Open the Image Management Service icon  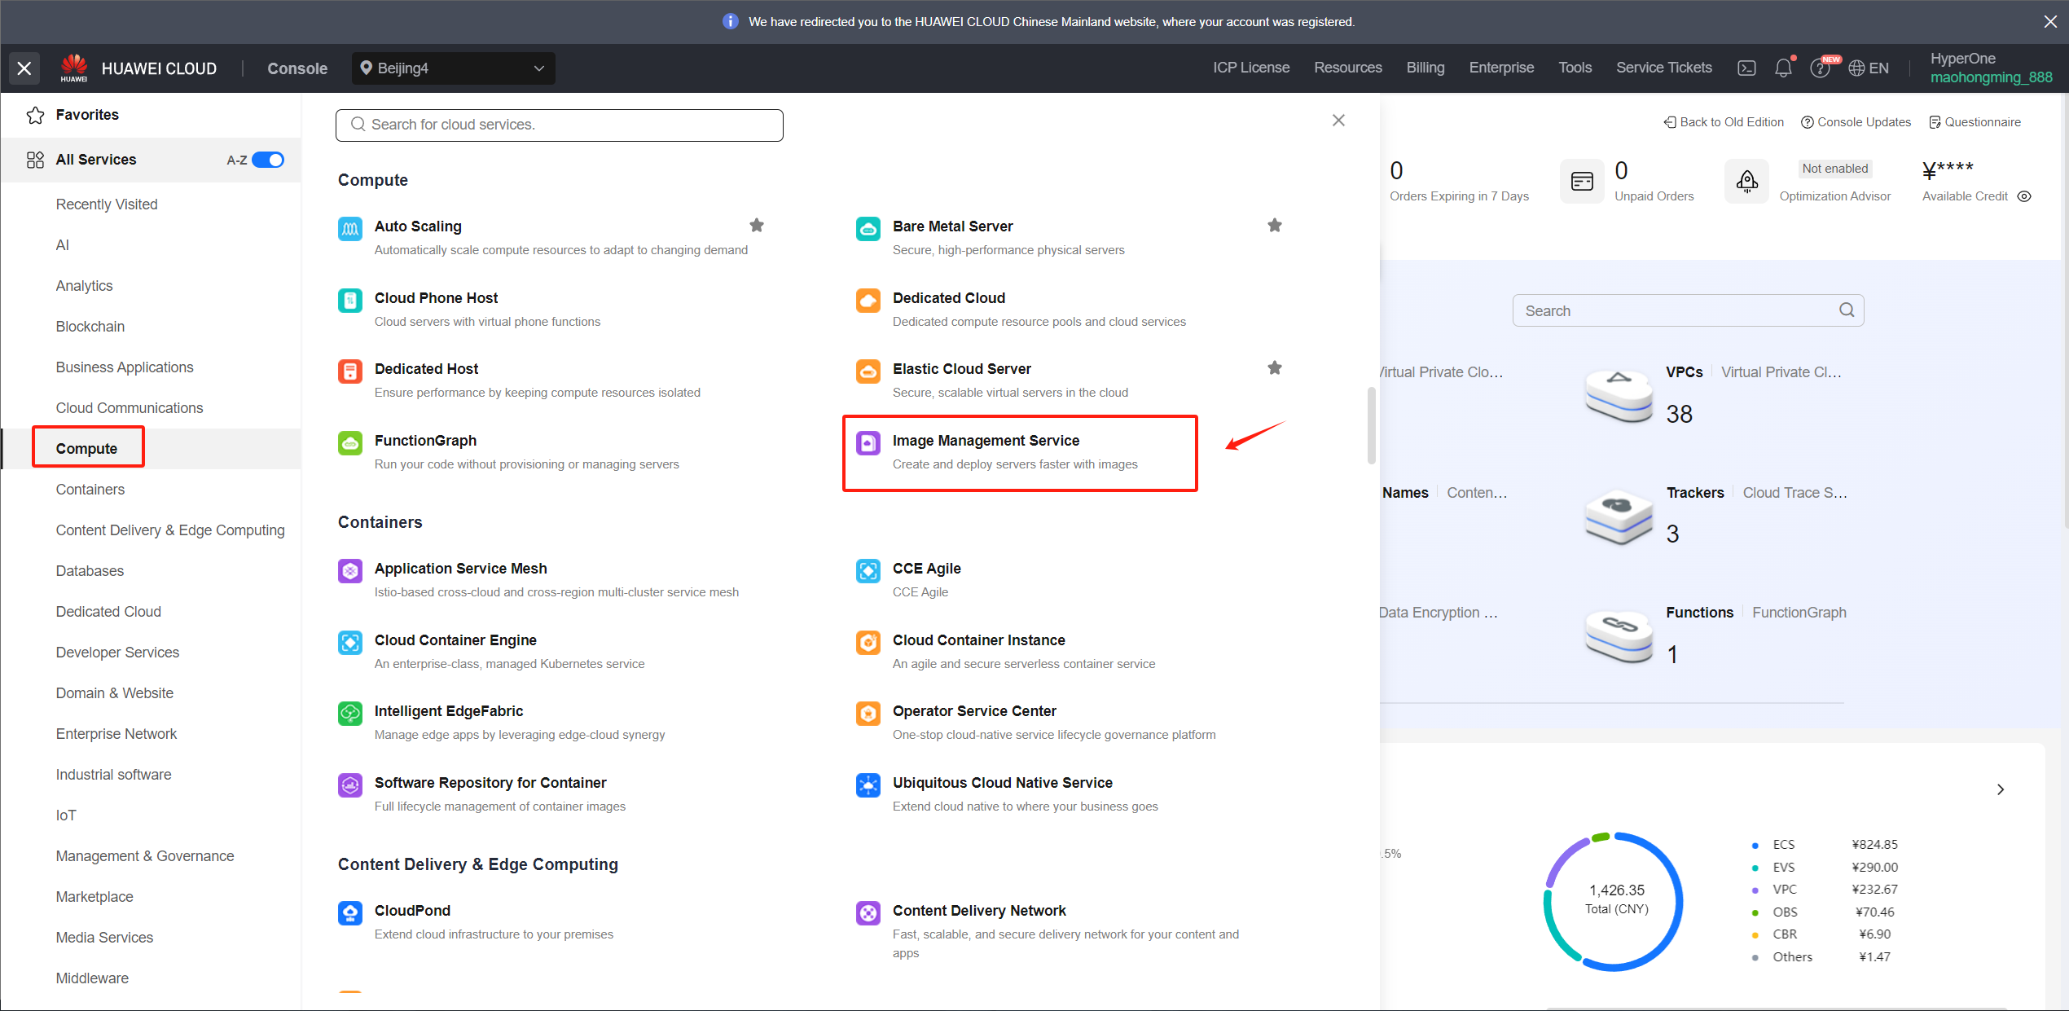(x=868, y=443)
